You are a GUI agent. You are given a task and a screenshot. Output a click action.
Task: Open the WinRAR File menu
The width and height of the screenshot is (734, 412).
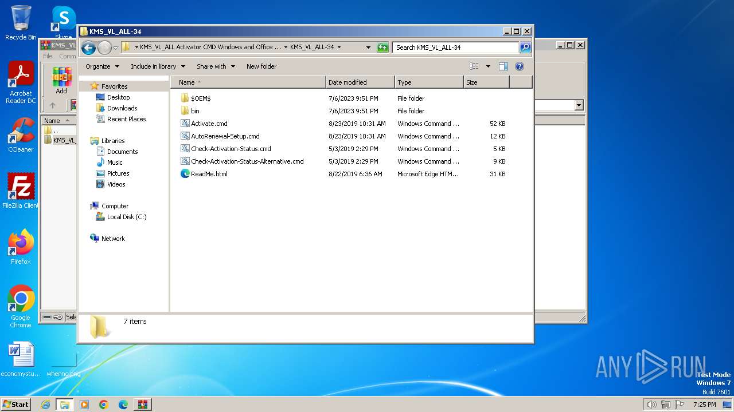(x=48, y=56)
